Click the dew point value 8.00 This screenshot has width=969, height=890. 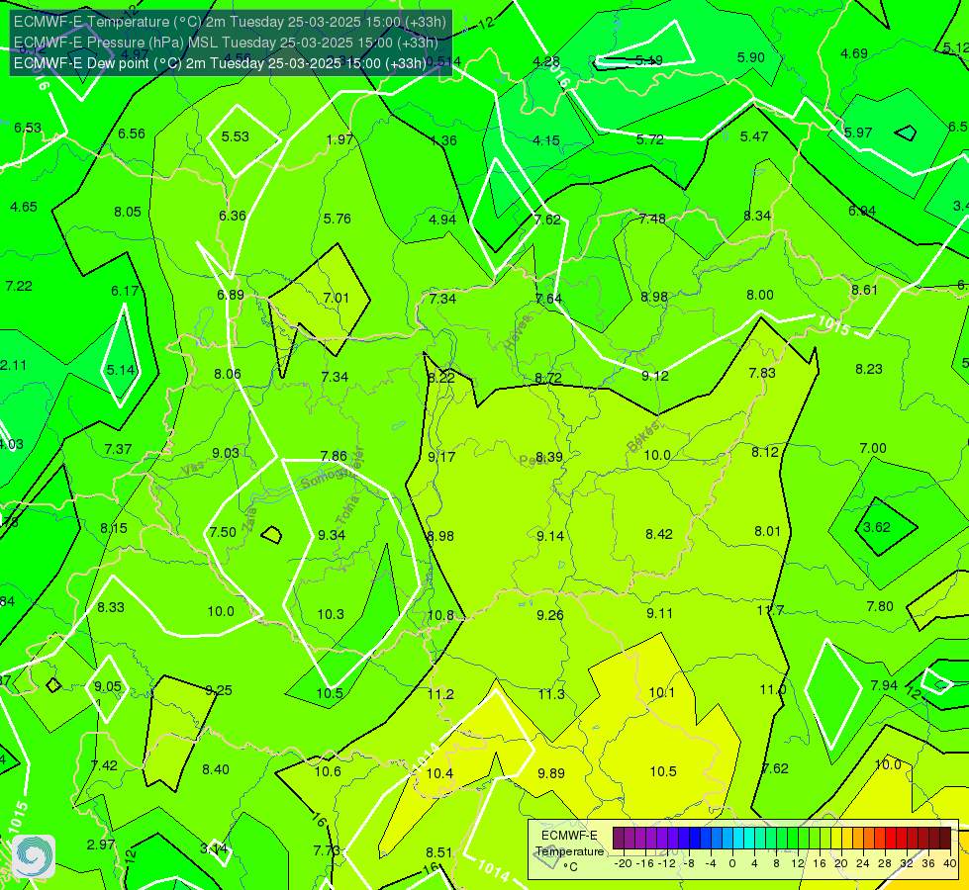click(760, 296)
